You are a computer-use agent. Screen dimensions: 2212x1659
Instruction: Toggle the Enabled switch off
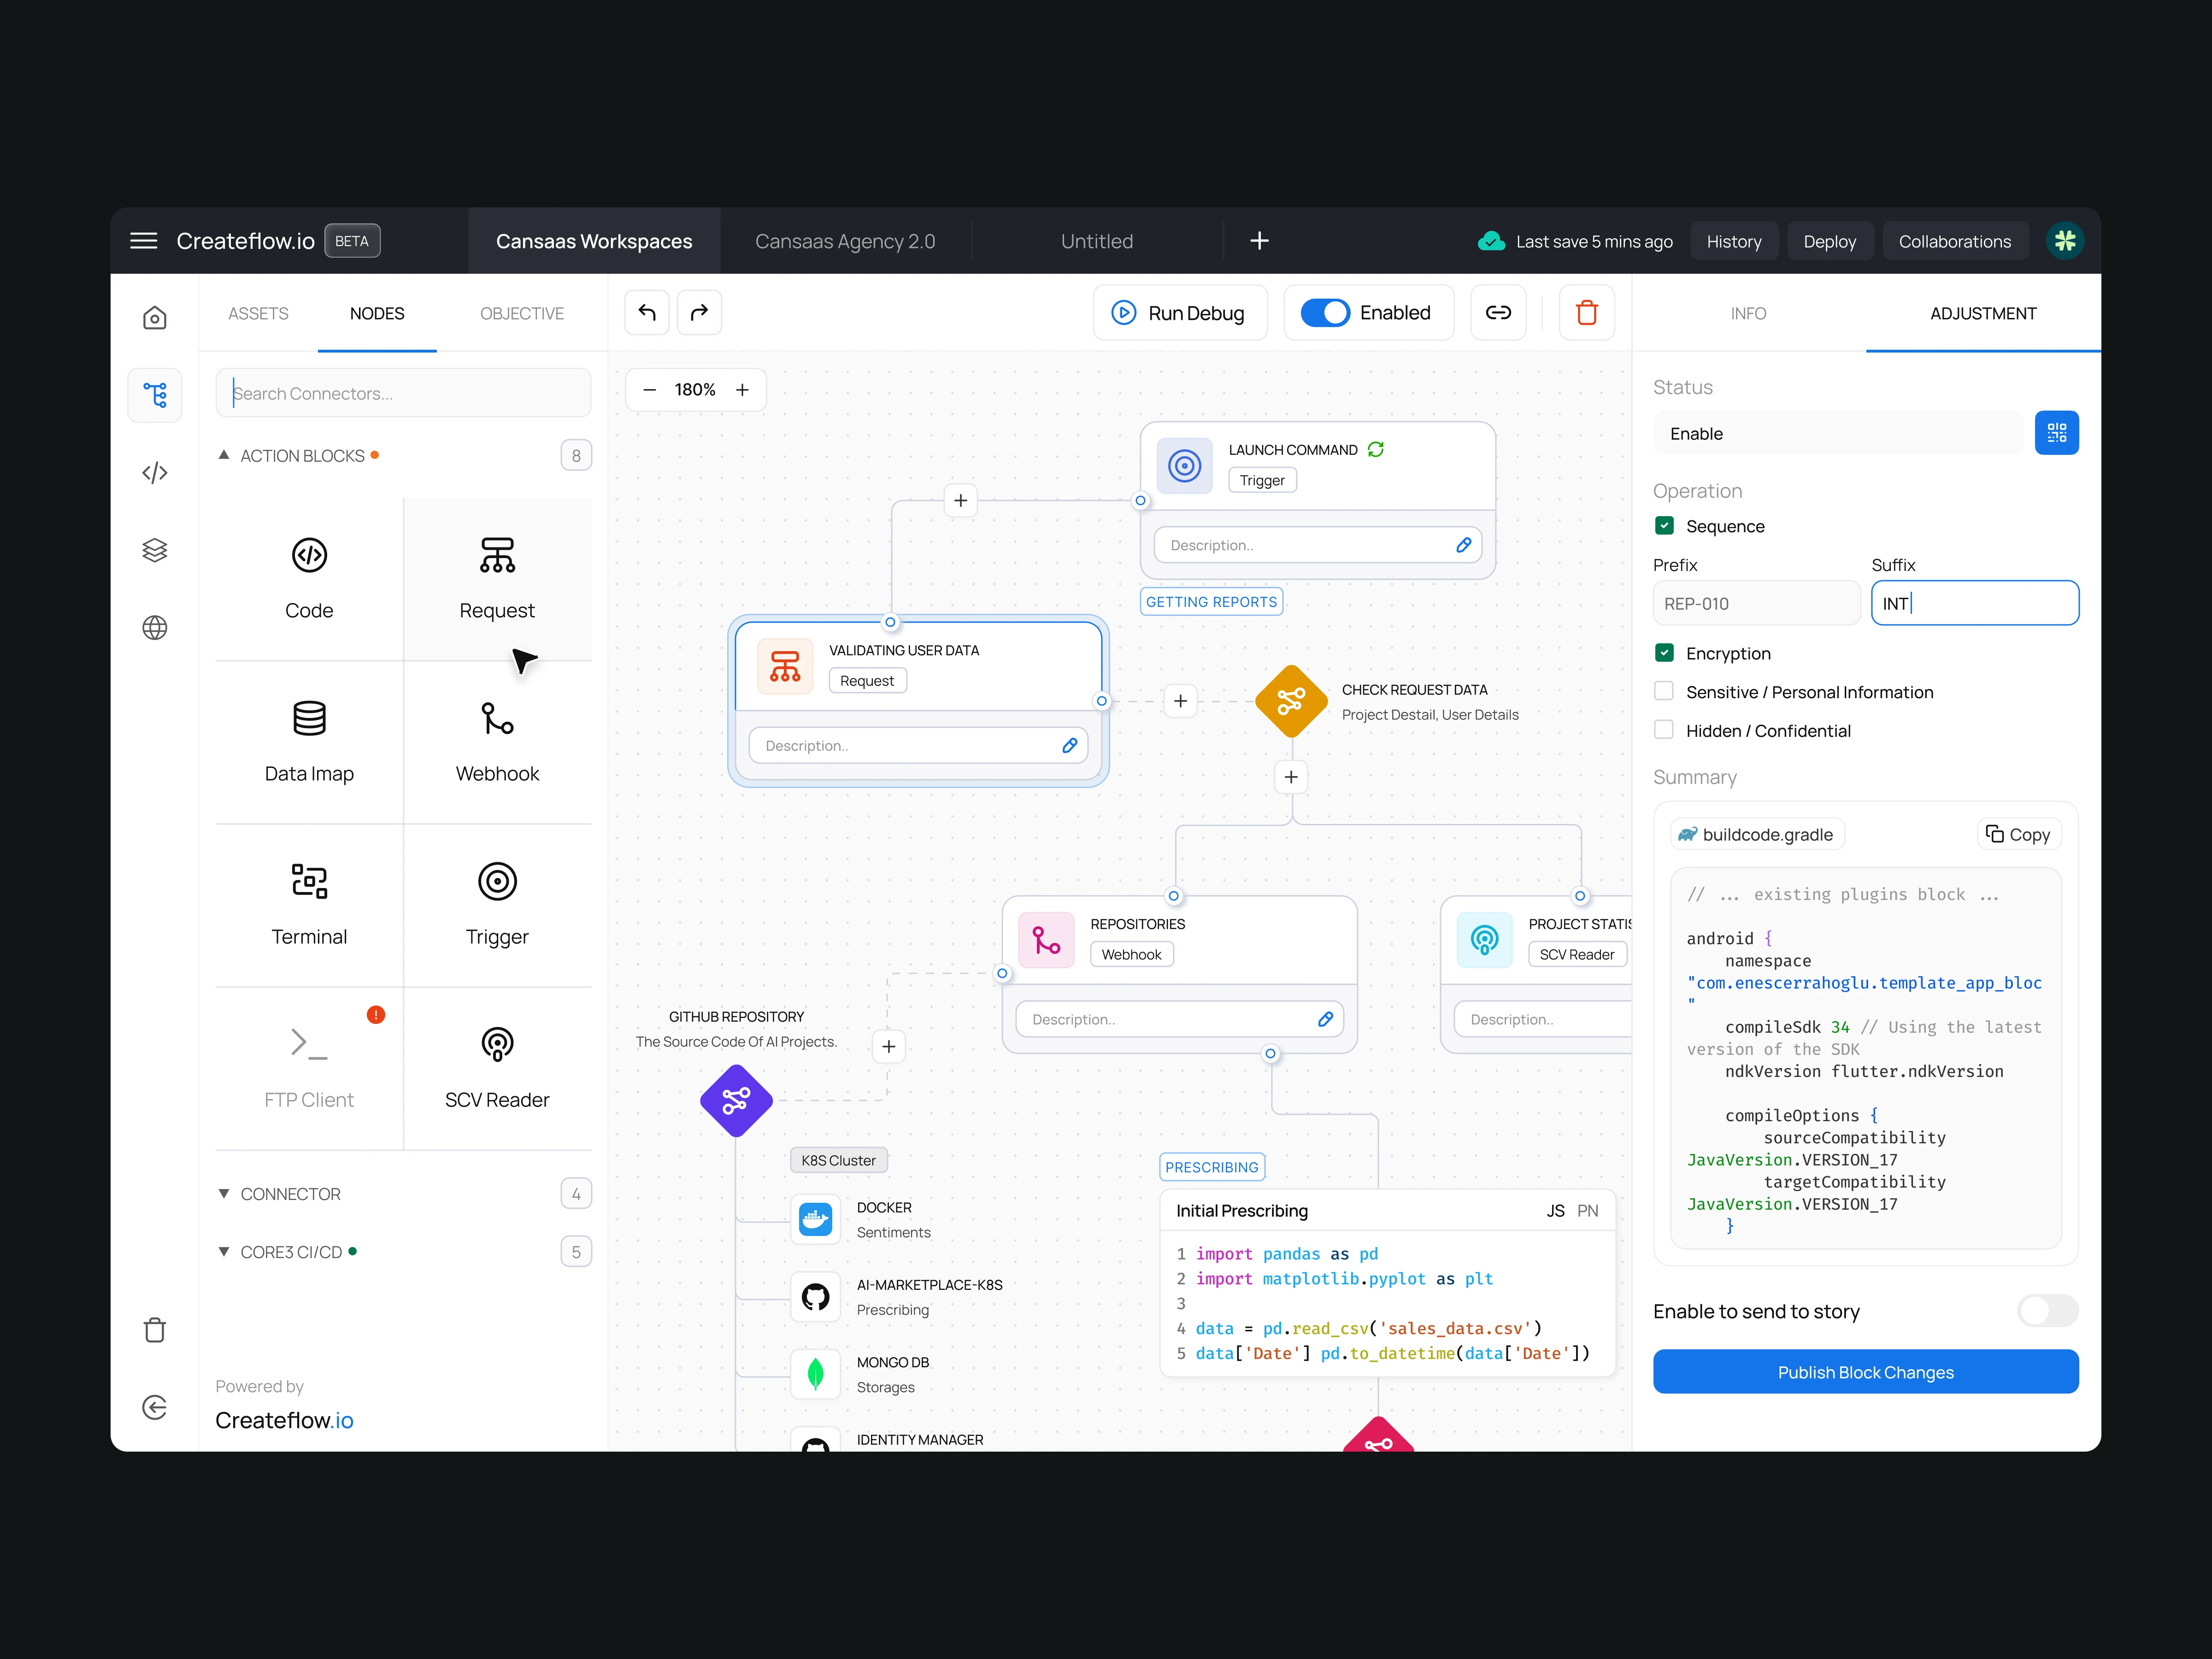(1325, 313)
